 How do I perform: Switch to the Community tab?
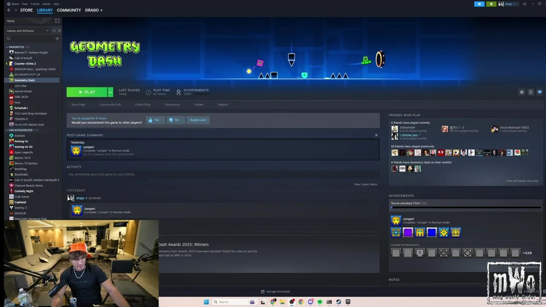pos(69,10)
